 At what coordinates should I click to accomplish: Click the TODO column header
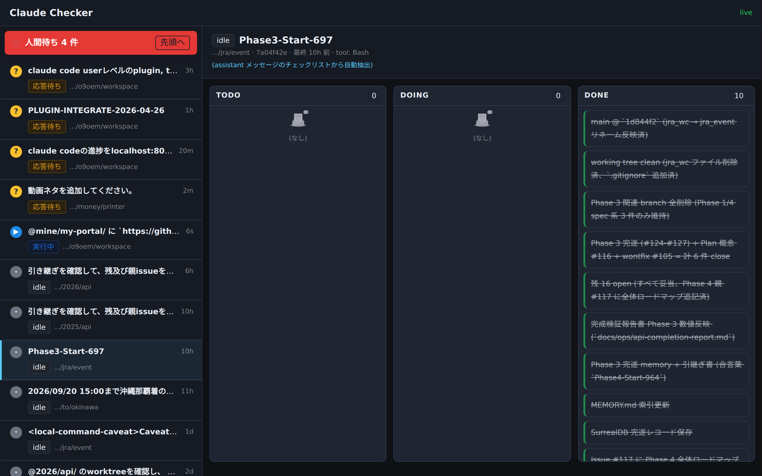(x=298, y=95)
